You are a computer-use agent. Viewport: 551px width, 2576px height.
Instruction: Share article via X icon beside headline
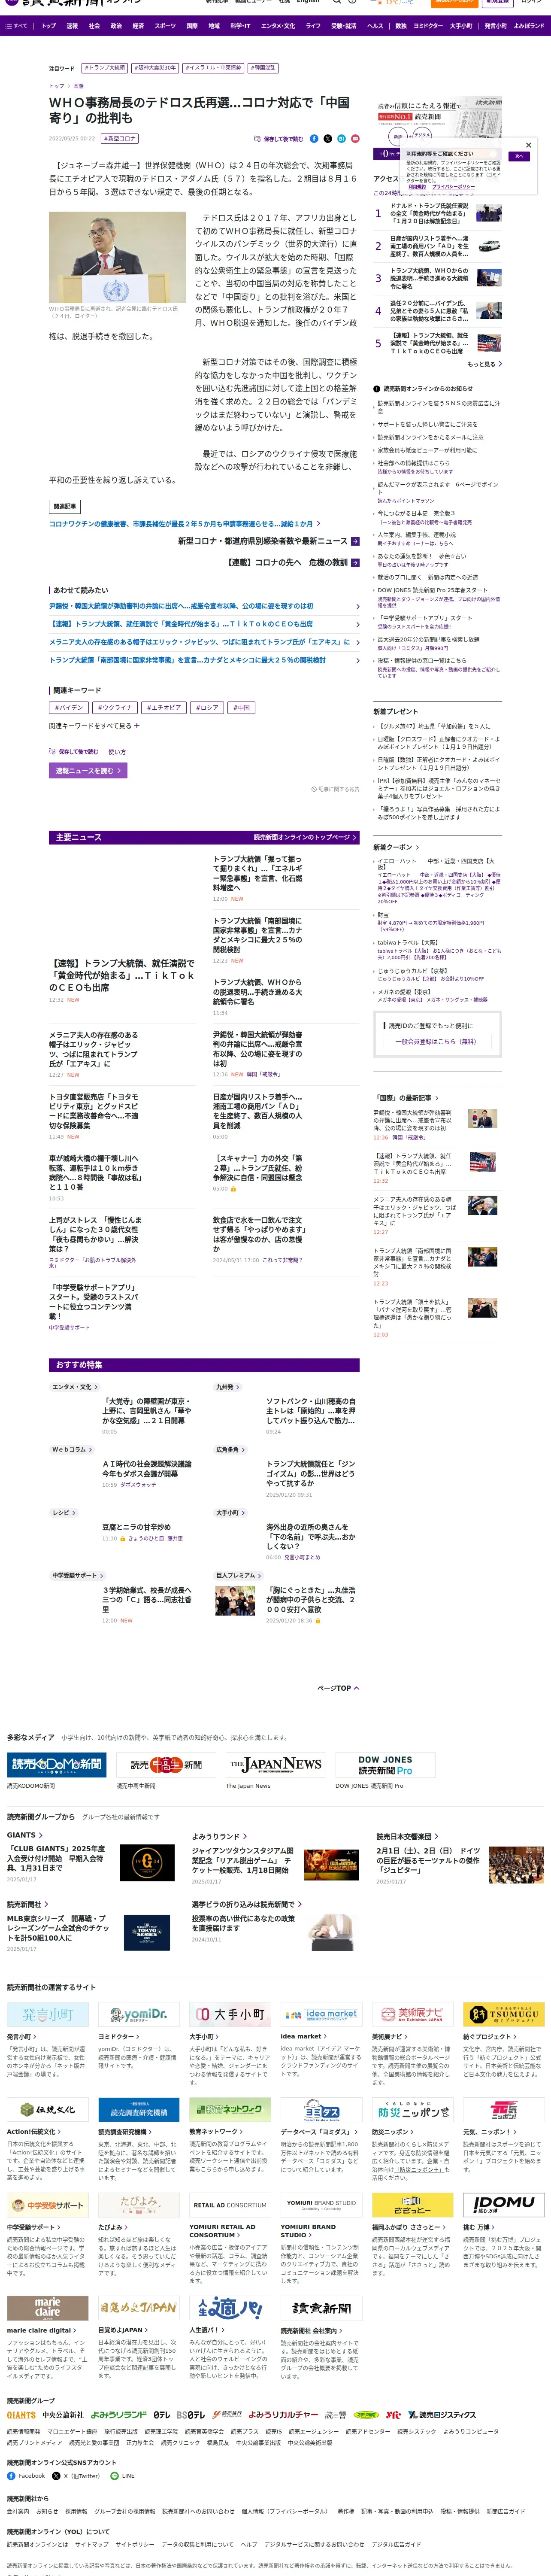327,139
